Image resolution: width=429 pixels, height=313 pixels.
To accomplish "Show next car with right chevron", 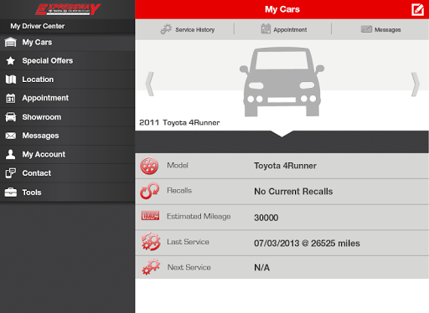I will point(416,85).
